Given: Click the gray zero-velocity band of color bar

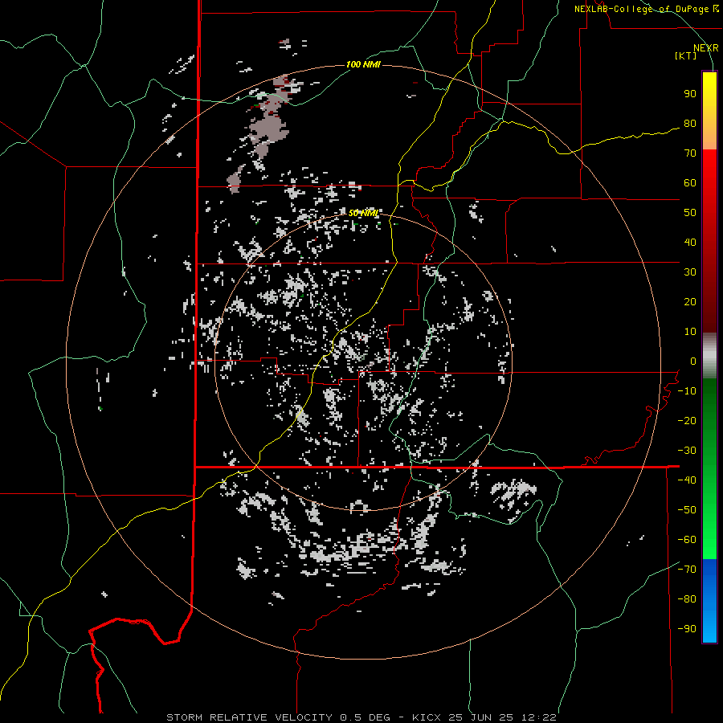Looking at the screenshot, I should click(709, 356).
